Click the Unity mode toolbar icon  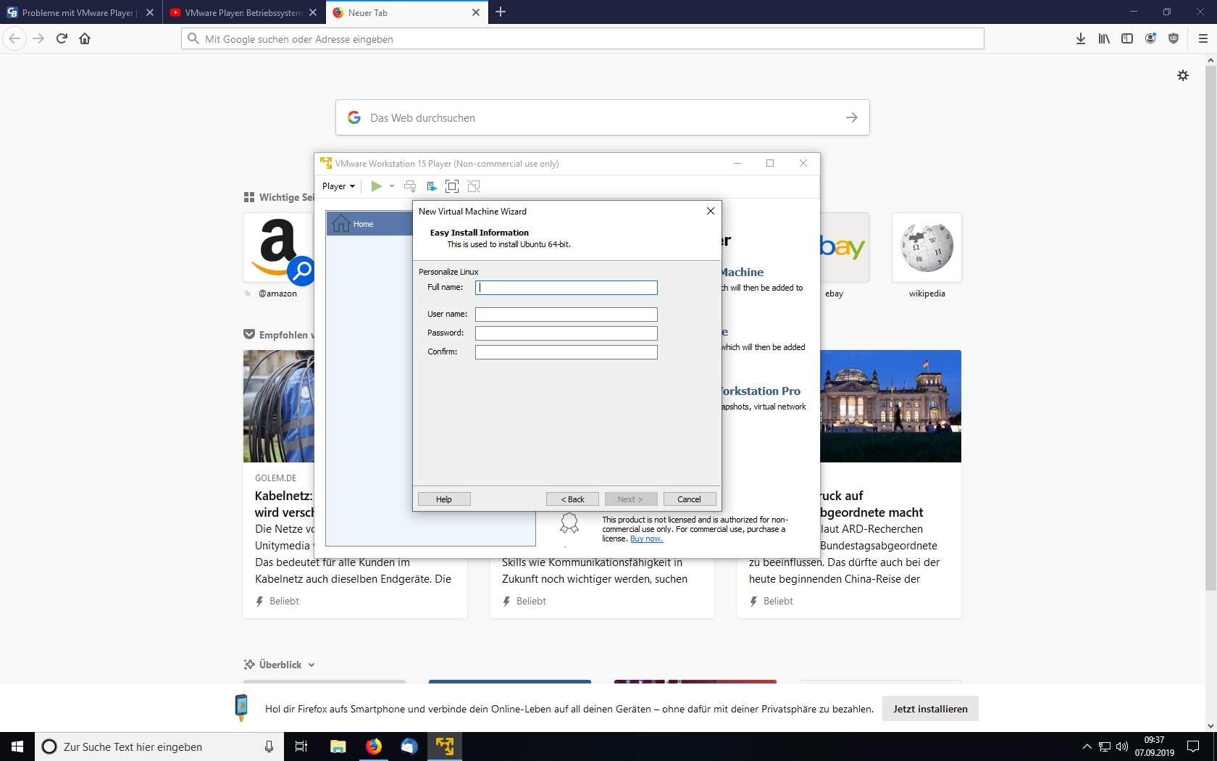[x=474, y=186]
